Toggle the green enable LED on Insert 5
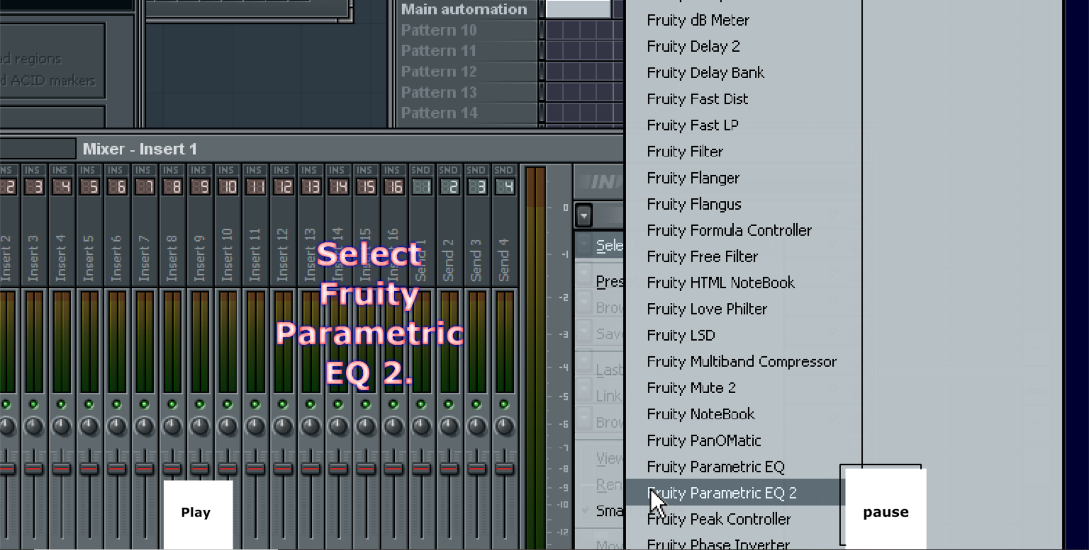This screenshot has height=550, width=1089. 89,404
